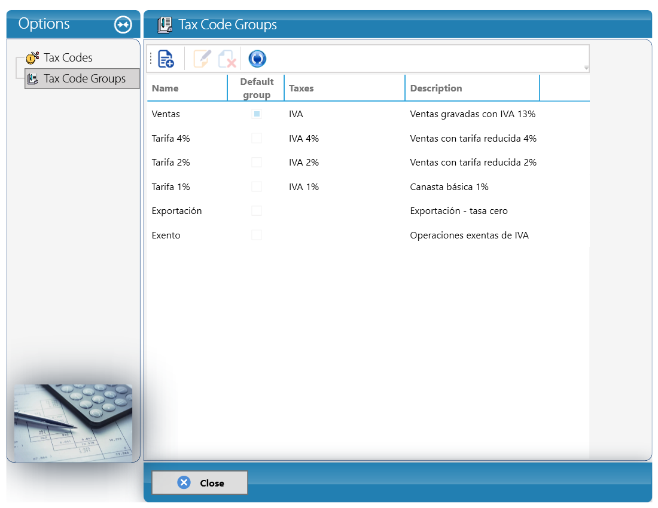Open Tax Codes in the Options tree
Screen dimensions: 658x508
tap(68, 58)
